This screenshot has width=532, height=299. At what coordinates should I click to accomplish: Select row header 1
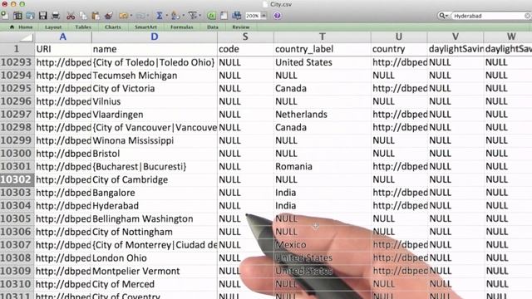(17, 49)
